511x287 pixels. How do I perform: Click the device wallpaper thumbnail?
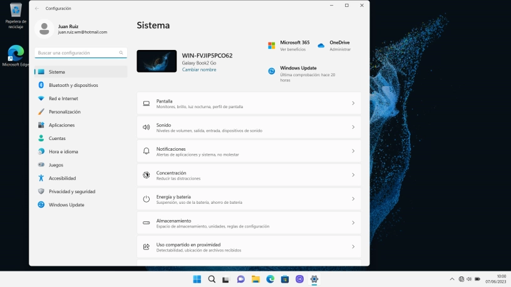pos(157,61)
